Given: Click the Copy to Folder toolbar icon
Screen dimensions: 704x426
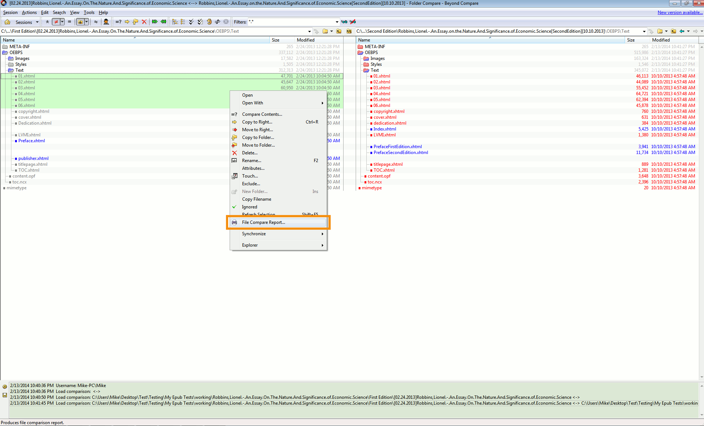Looking at the screenshot, I should (x=136, y=22).
